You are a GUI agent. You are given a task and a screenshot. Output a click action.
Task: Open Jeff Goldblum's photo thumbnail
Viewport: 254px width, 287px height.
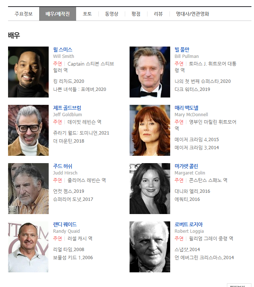click(28, 130)
